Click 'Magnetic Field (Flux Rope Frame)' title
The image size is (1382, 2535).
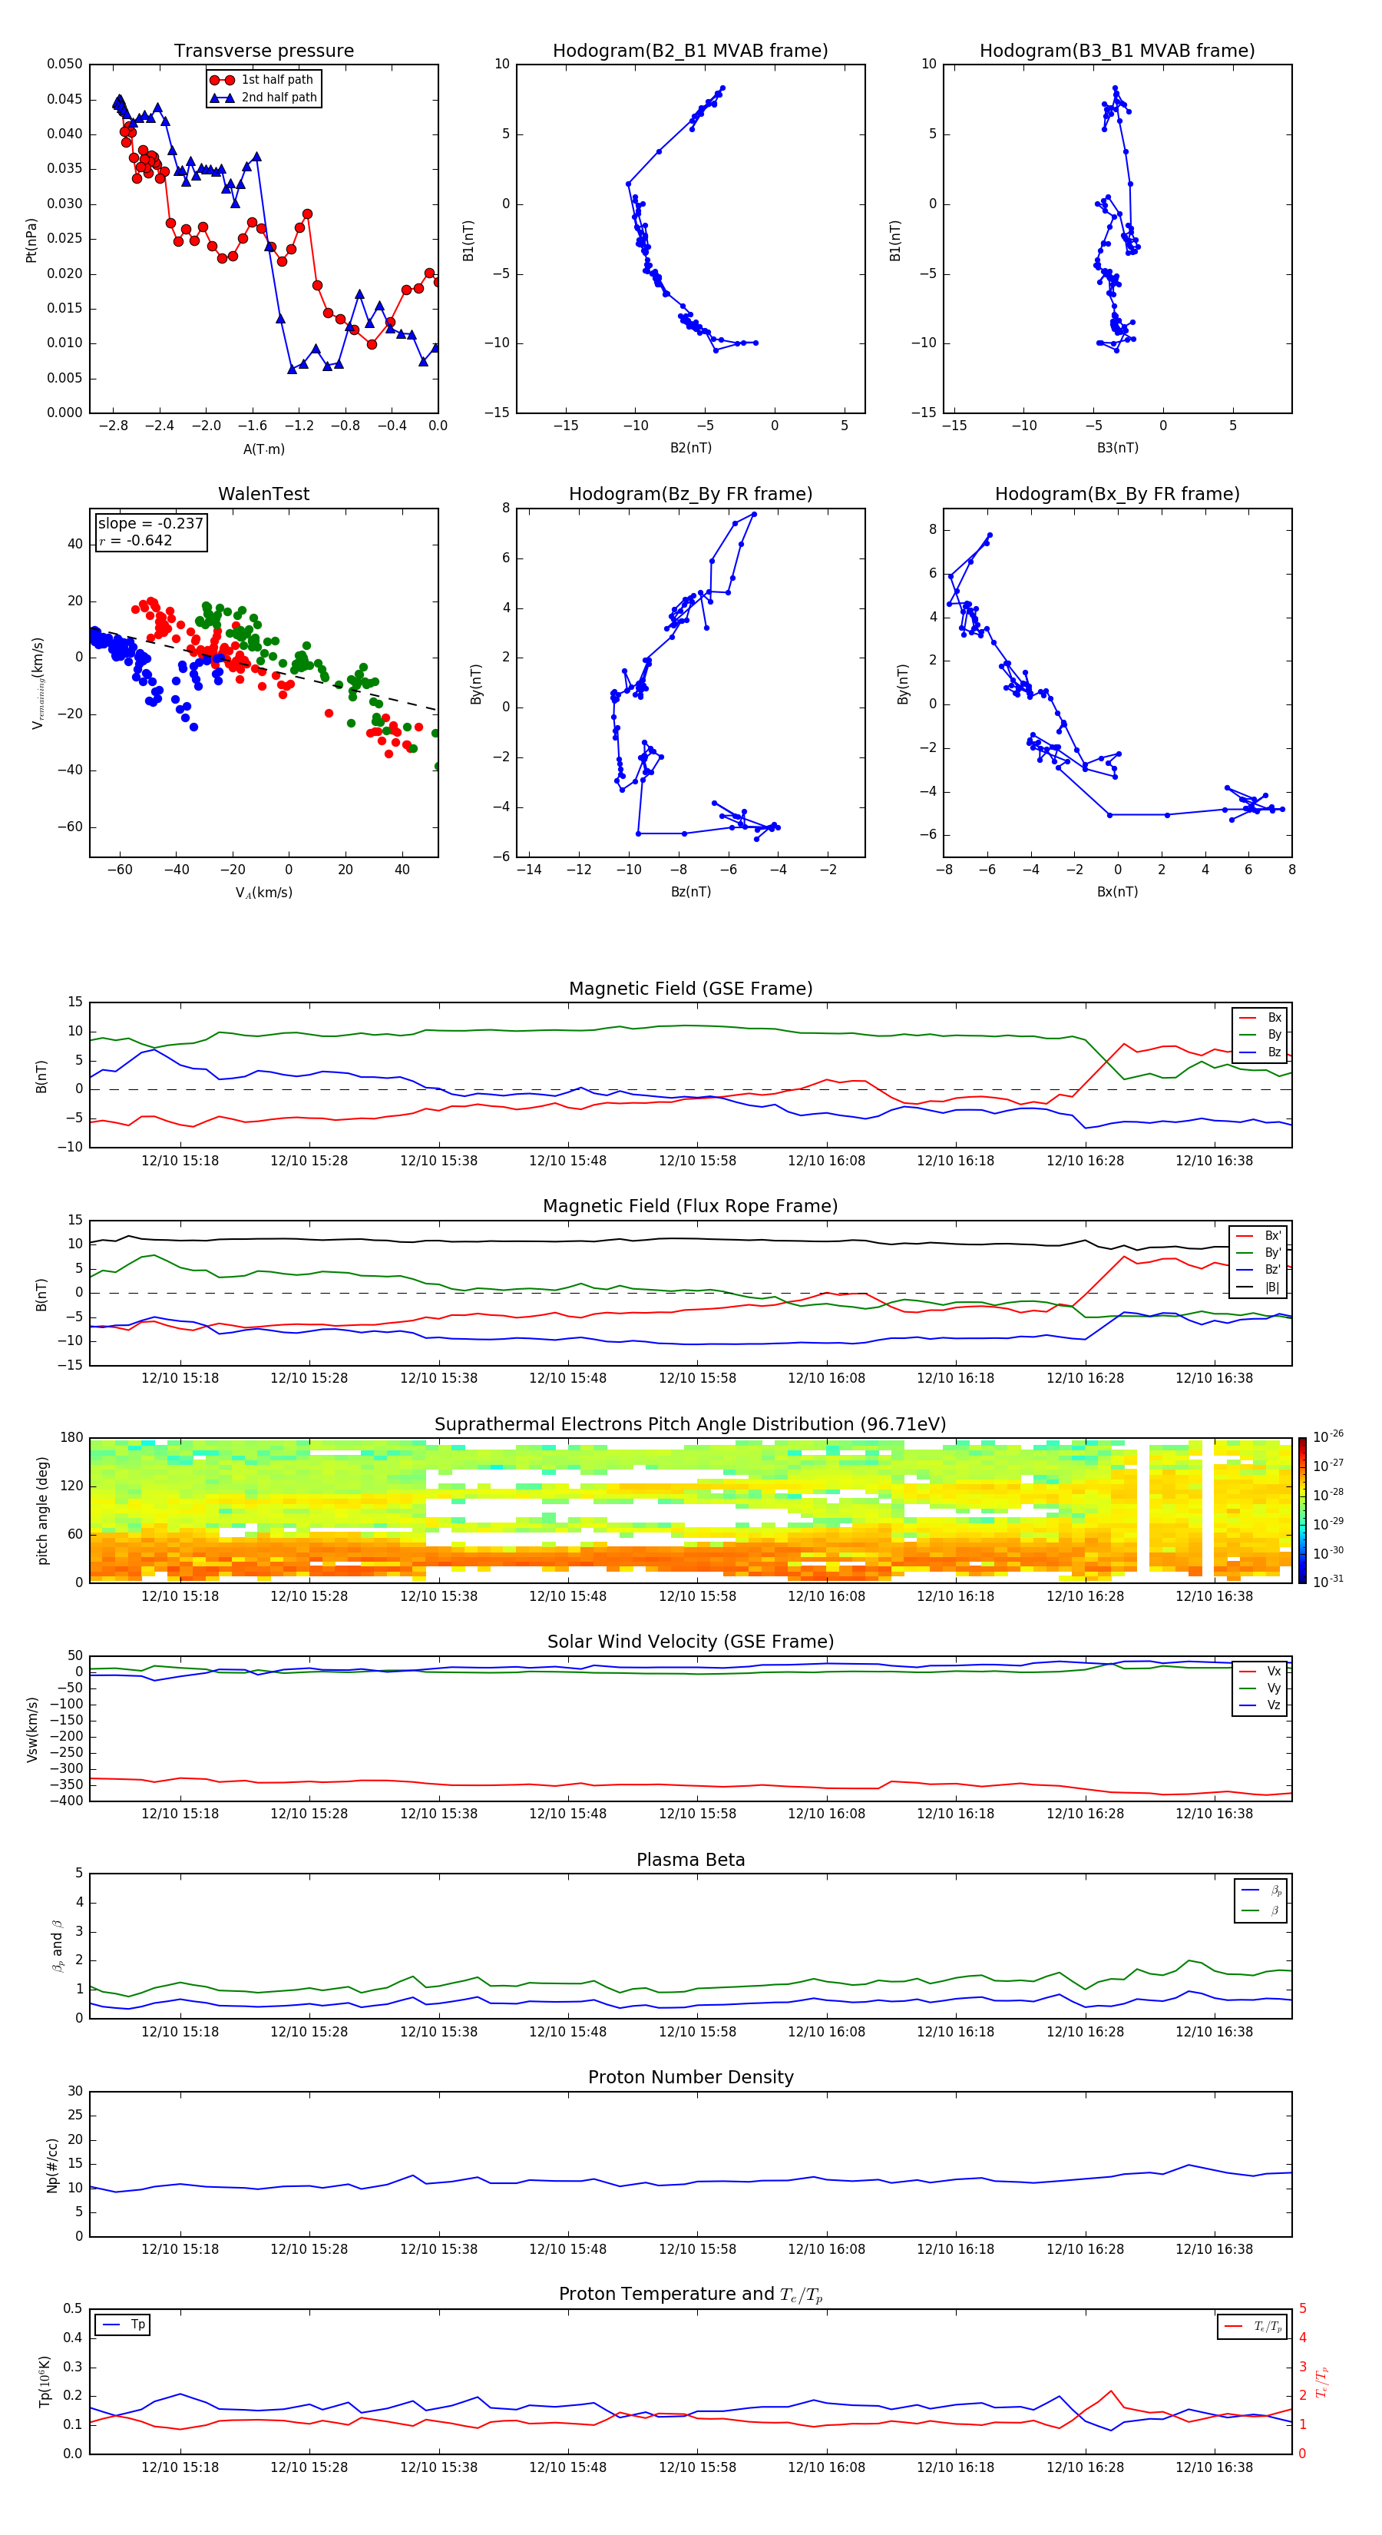coord(690,1207)
